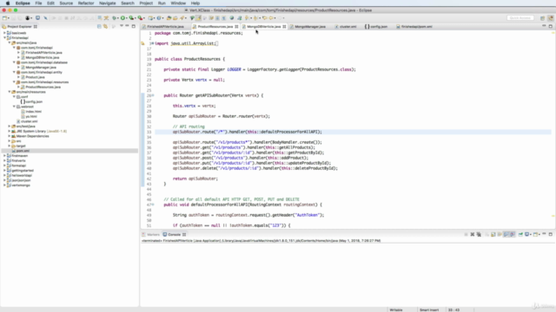This screenshot has height=312, width=556.
Task: Click the Quick Access search field
Action: [520, 17]
